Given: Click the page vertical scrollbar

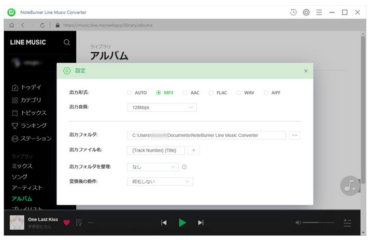Looking at the screenshot, I should pos(363,109).
